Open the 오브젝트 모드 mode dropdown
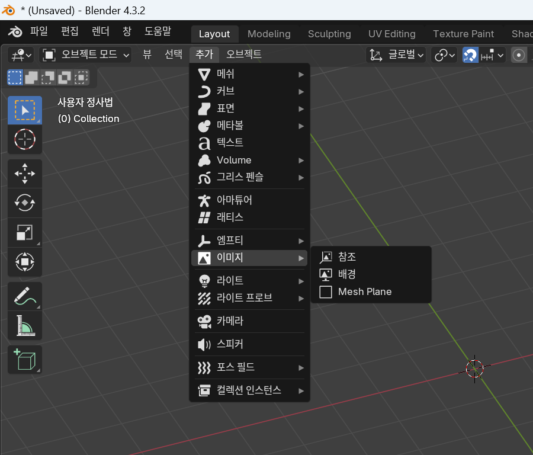533x455 pixels. pyautogui.click(x=85, y=55)
